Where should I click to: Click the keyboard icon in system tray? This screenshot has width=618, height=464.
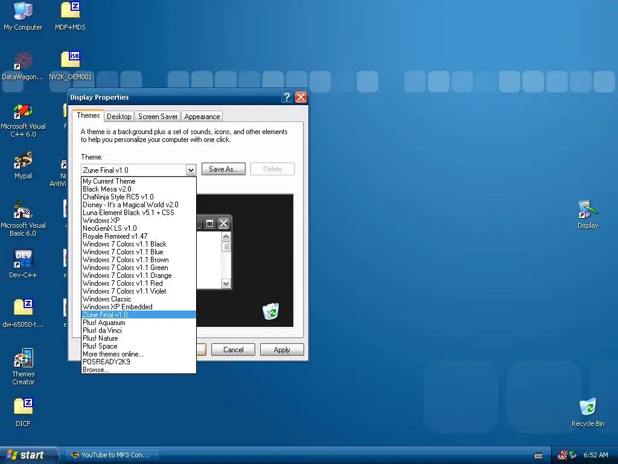(x=538, y=456)
